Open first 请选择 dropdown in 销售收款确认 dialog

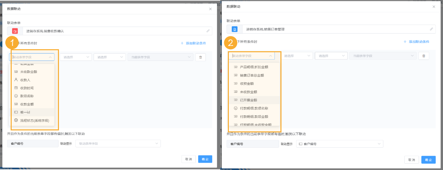point(76,57)
